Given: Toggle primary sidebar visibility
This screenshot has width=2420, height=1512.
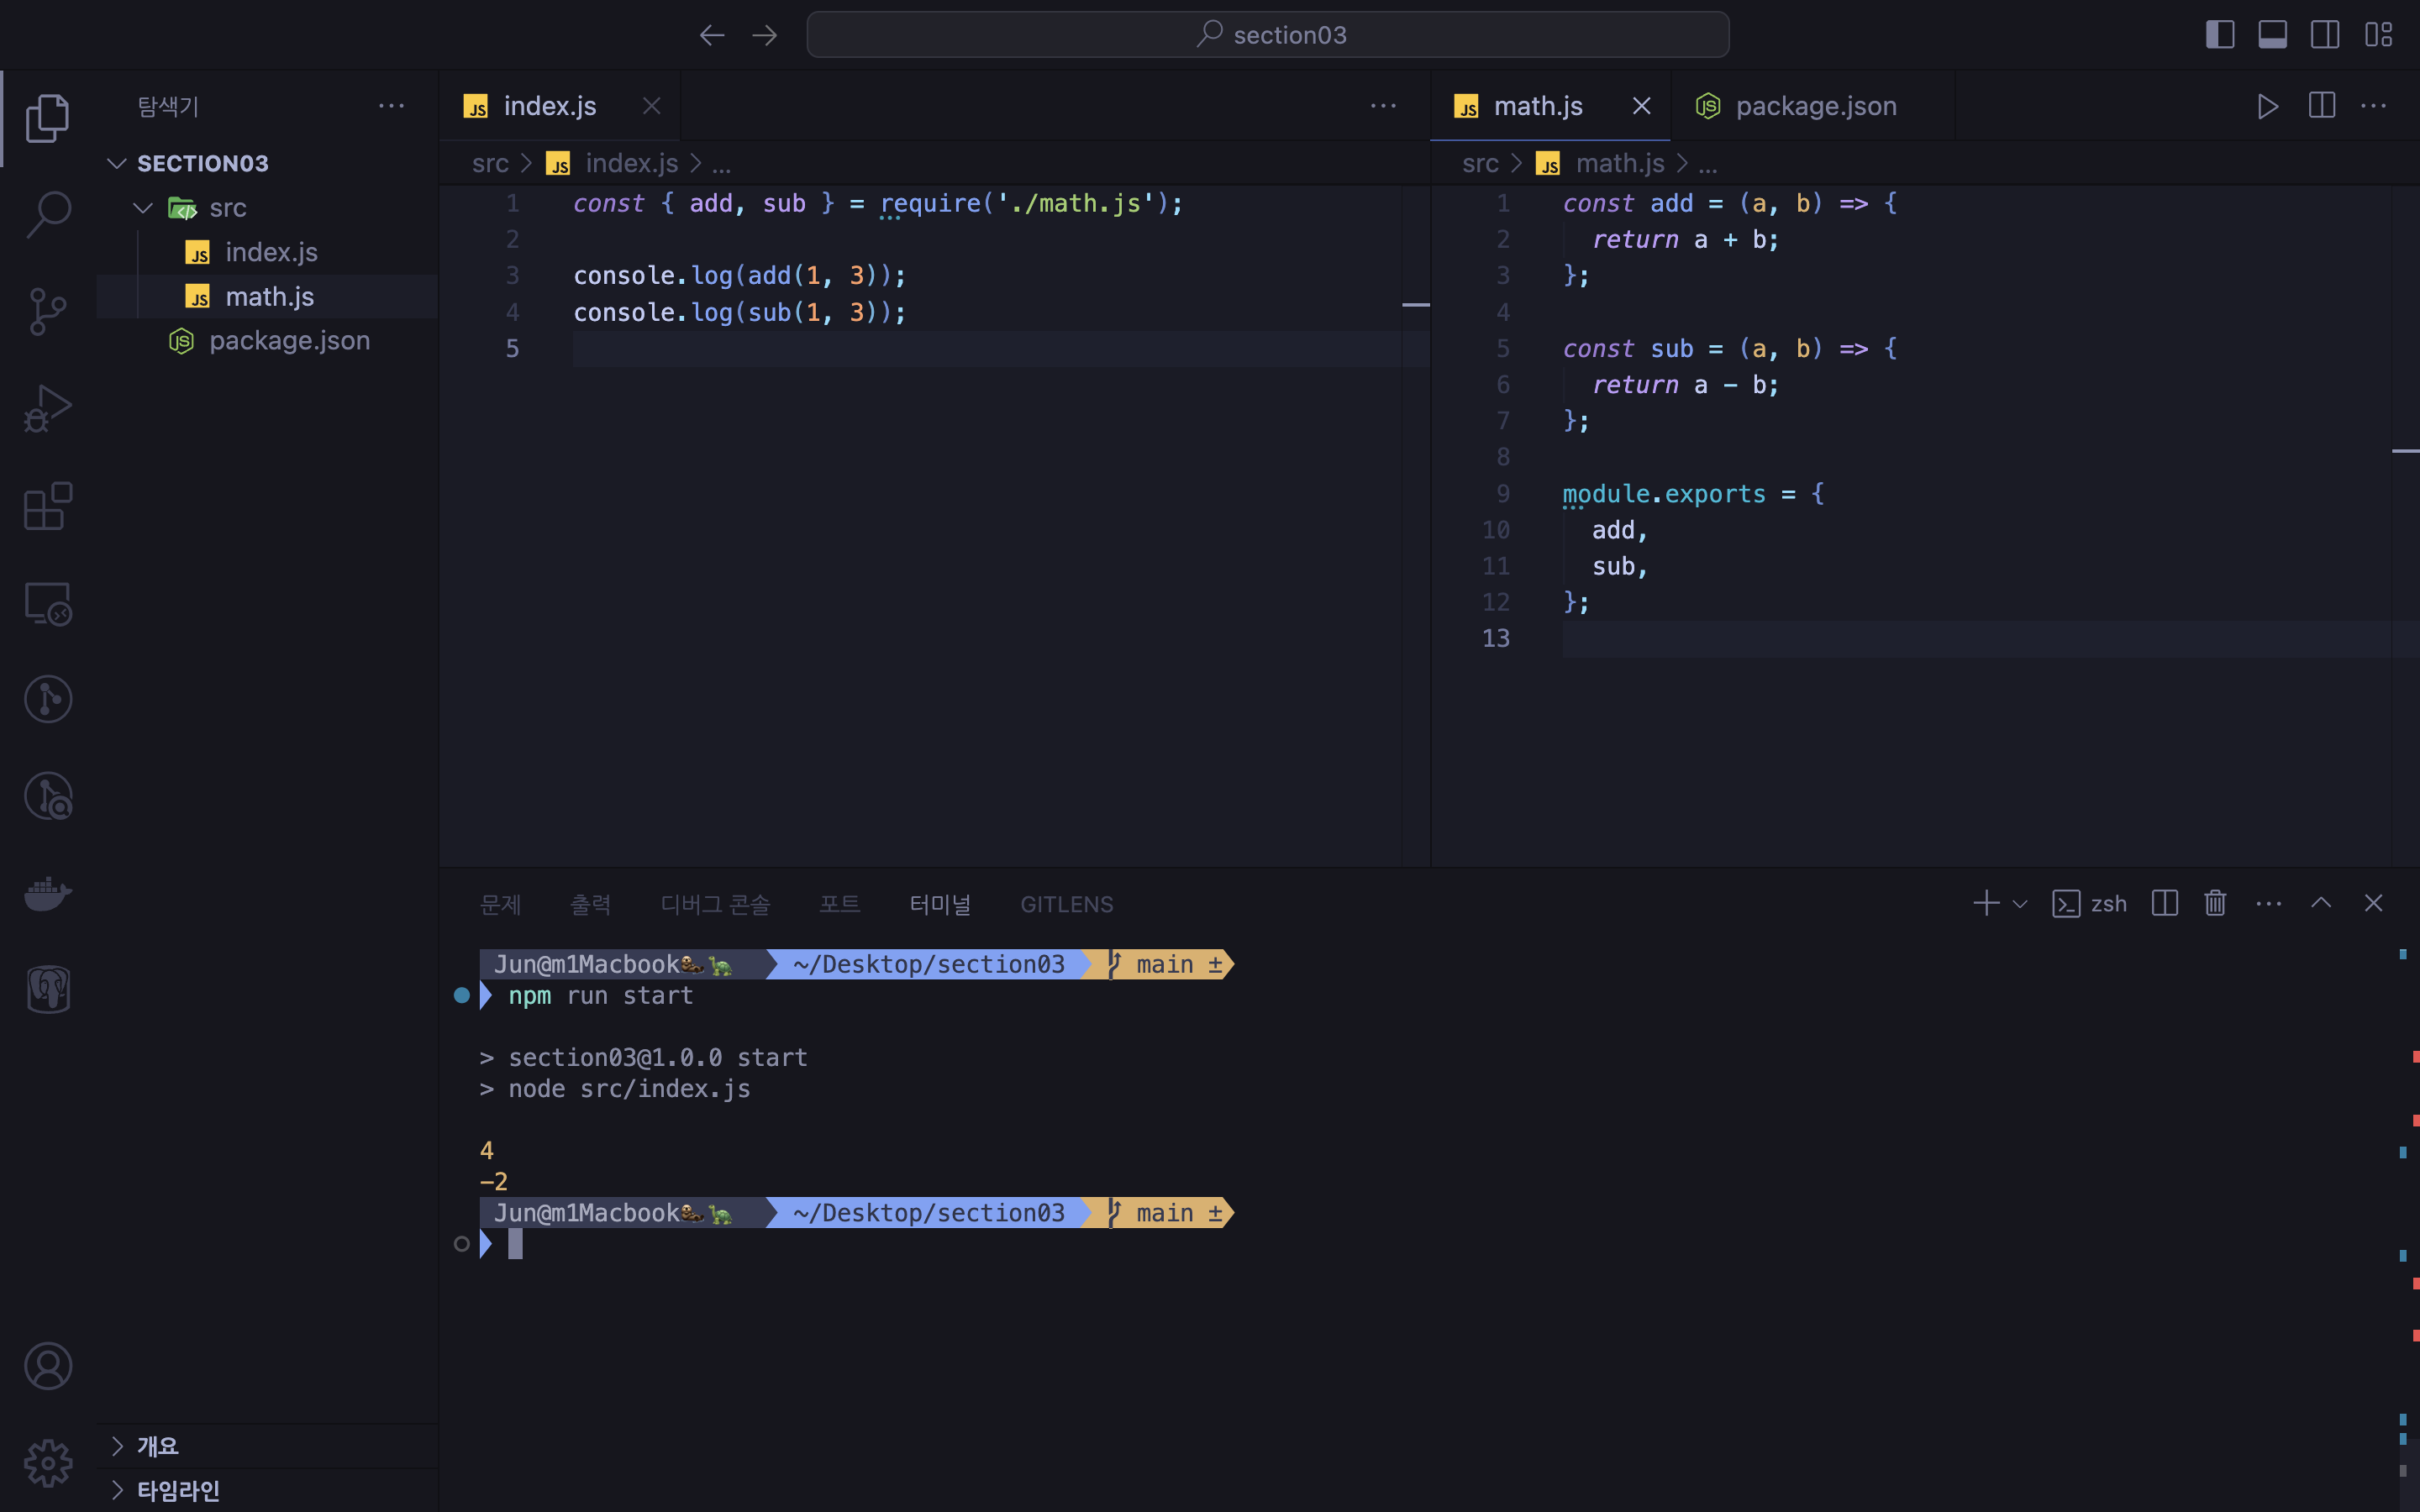Looking at the screenshot, I should click(x=2219, y=35).
